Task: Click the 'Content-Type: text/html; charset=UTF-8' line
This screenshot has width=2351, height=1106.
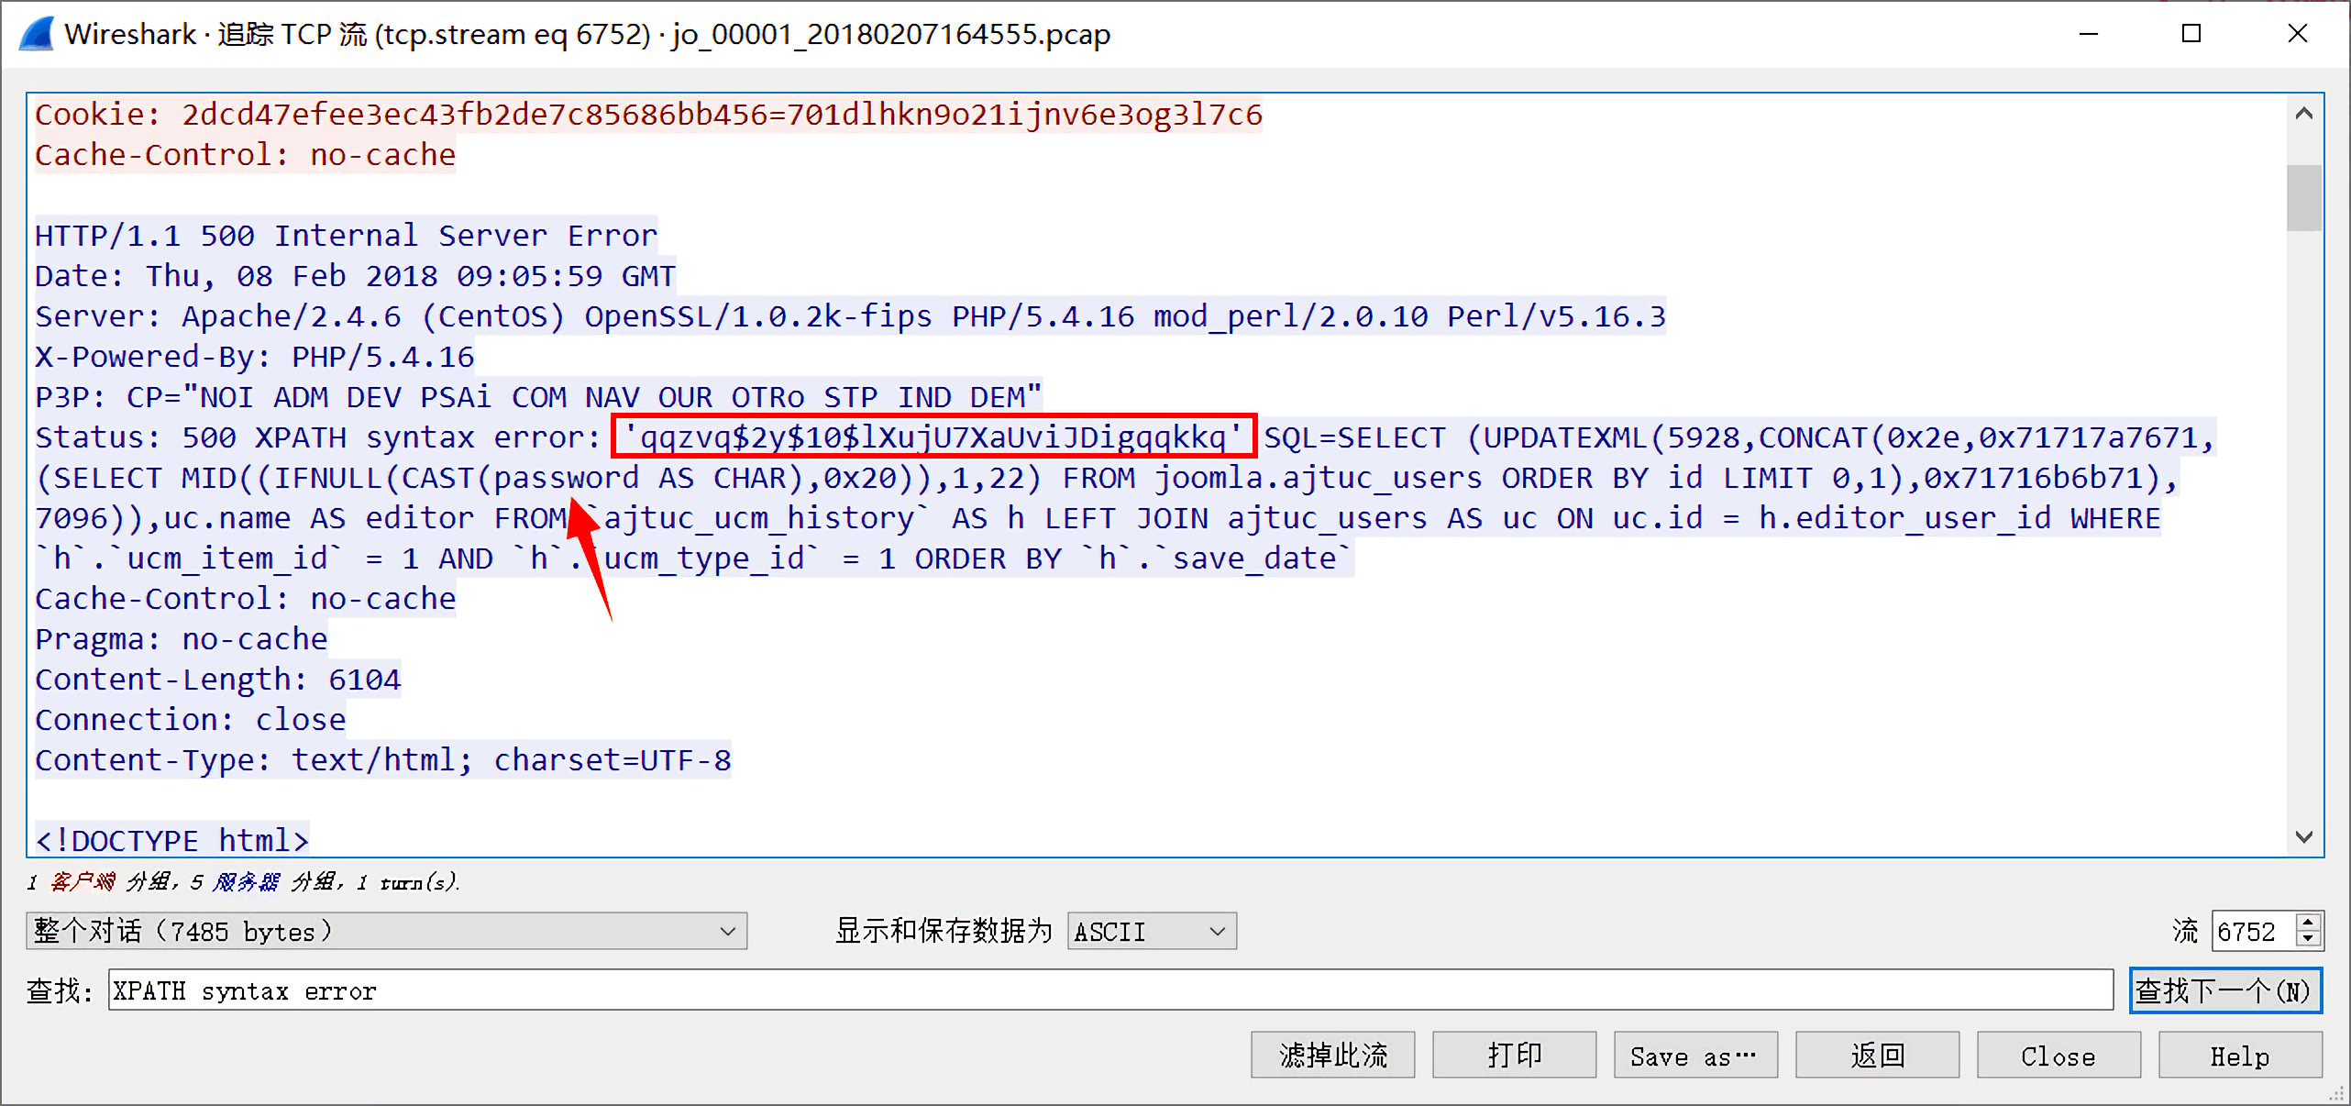Action: tap(382, 760)
